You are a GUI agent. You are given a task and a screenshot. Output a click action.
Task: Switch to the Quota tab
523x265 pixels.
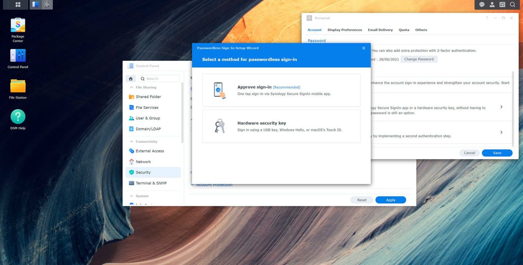pos(404,30)
